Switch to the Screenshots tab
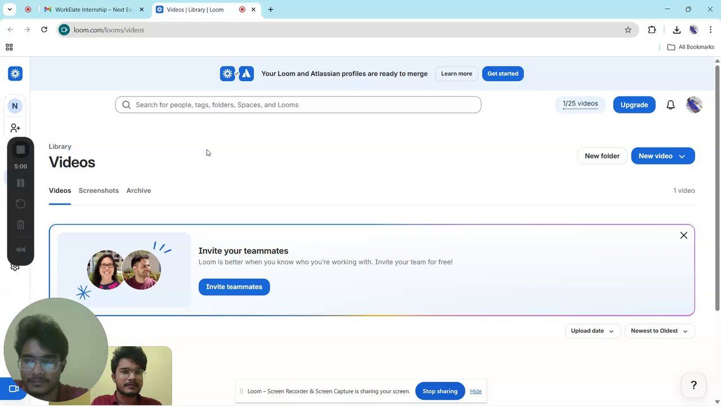Image resolution: width=721 pixels, height=406 pixels. click(99, 191)
